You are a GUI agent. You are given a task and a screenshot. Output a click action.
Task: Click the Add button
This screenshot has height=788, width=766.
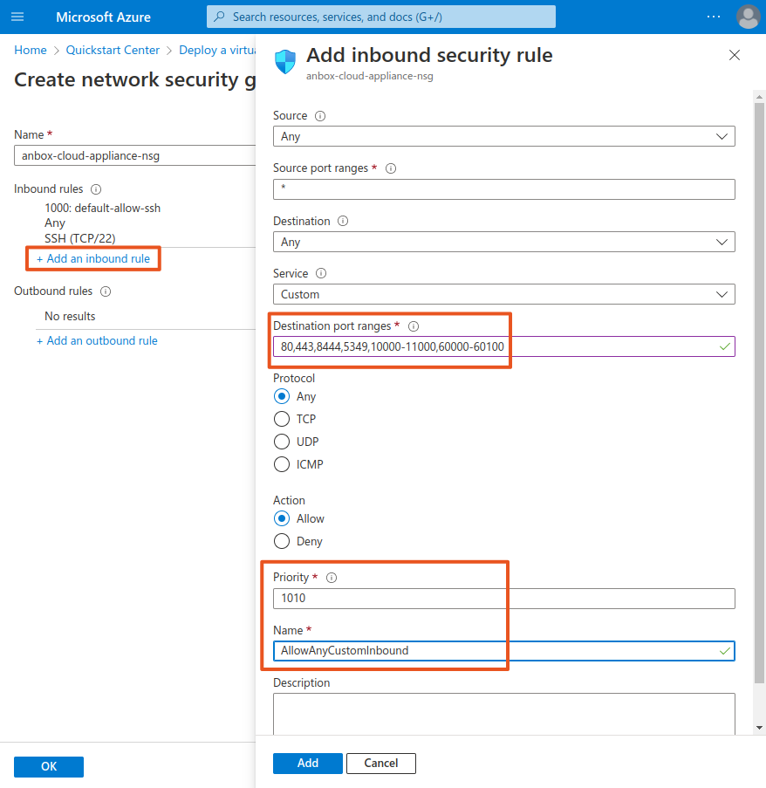(x=308, y=764)
